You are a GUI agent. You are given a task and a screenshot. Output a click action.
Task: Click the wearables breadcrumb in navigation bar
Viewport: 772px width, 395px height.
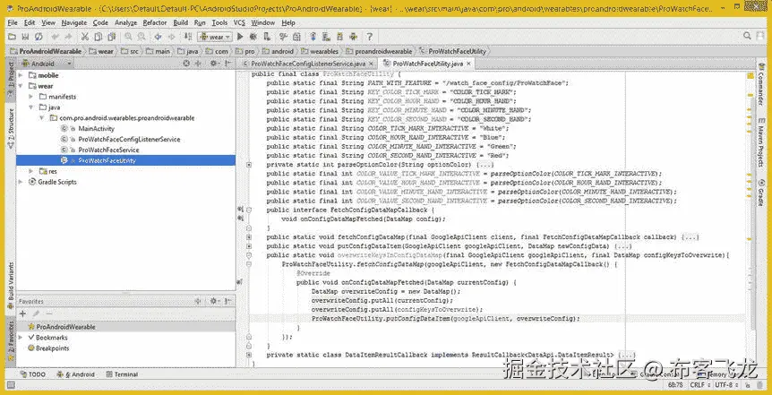pos(320,51)
